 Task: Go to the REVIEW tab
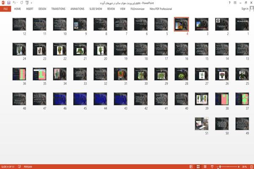coord(111,9)
